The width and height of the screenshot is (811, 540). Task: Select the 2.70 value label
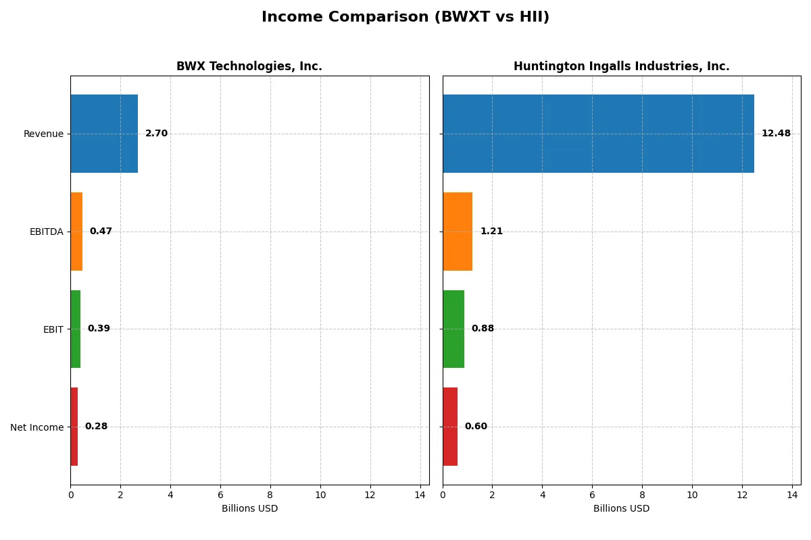coord(156,133)
